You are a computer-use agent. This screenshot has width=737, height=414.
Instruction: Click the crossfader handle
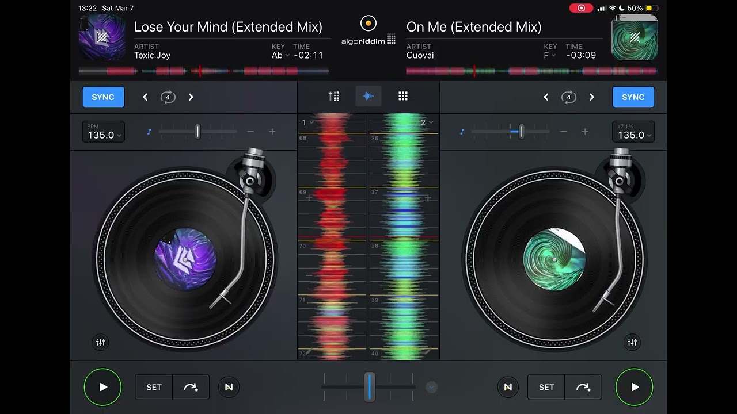369,387
